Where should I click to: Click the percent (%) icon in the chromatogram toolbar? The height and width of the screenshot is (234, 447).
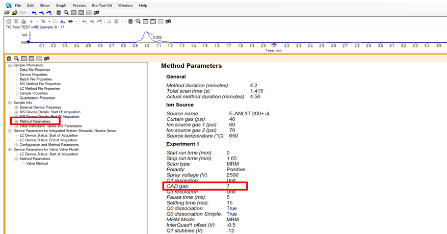point(43,21)
